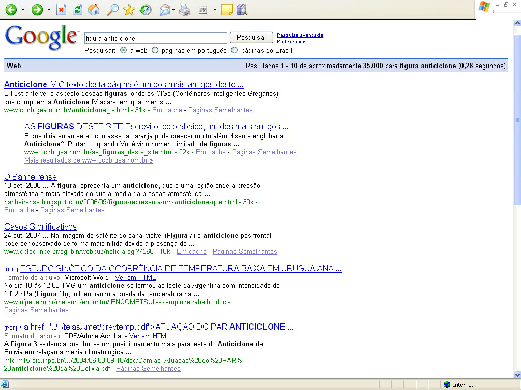
Task: Open 'Em cache' for Casos Significativos result
Action: pos(191,251)
